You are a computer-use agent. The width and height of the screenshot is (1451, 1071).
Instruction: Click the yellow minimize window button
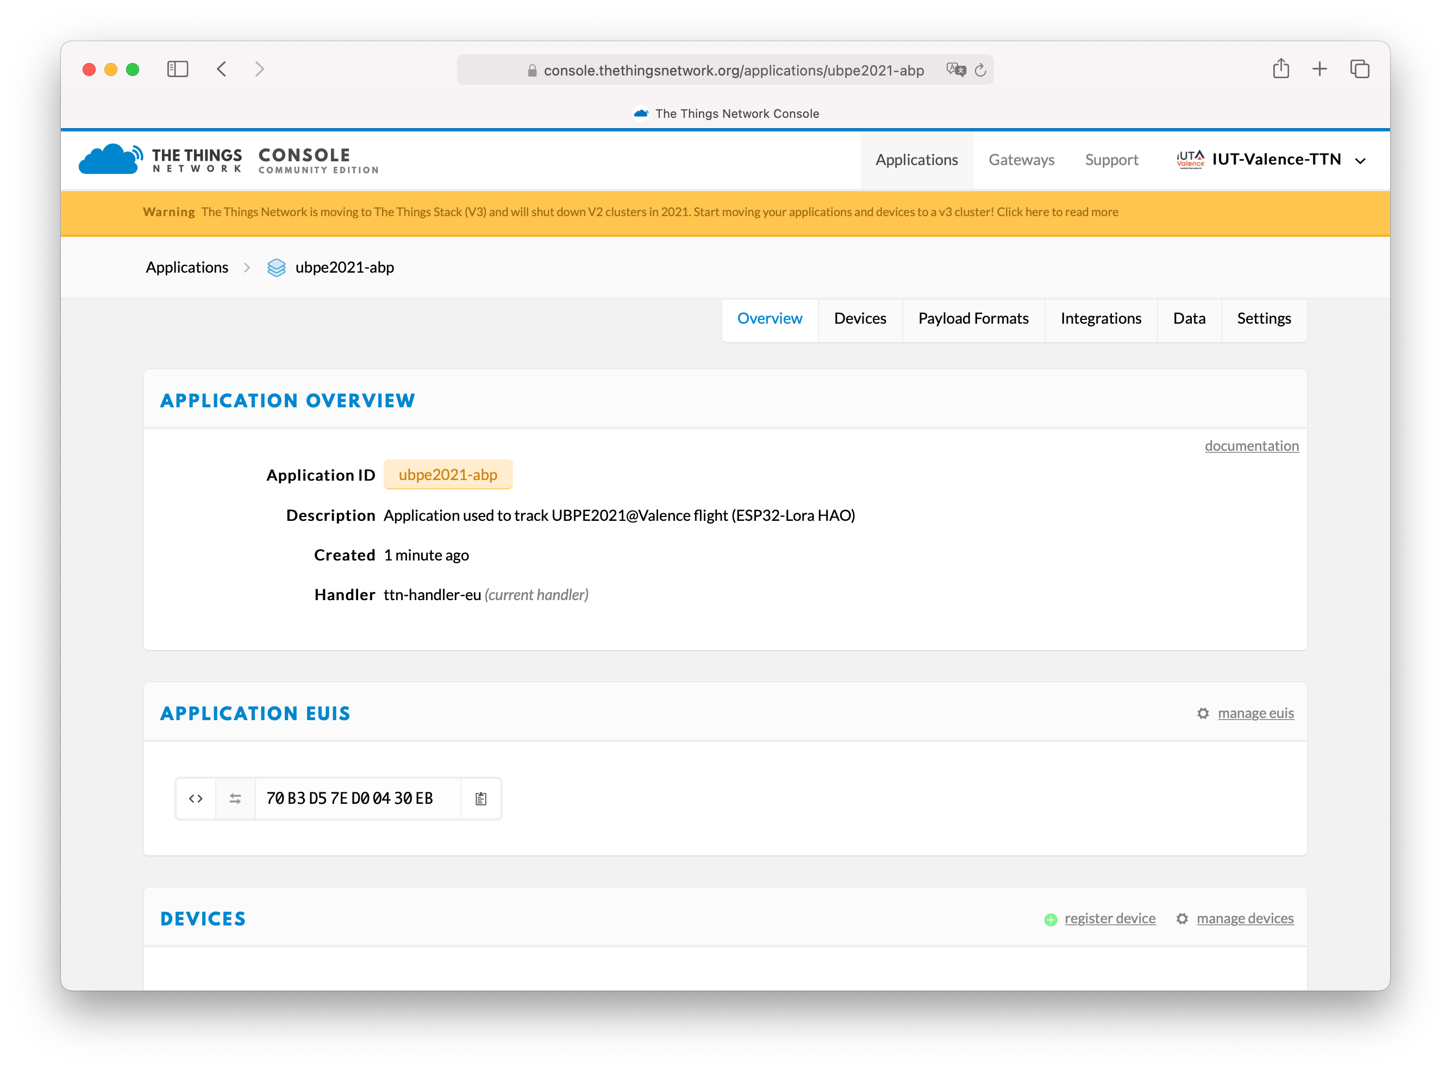click(x=111, y=70)
